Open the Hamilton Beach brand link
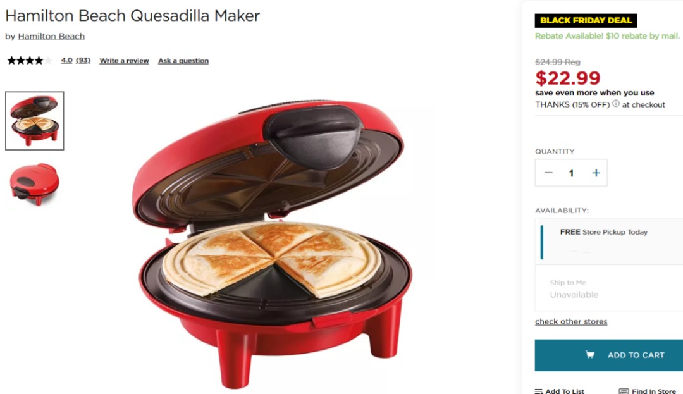The height and width of the screenshot is (394, 683). (51, 36)
